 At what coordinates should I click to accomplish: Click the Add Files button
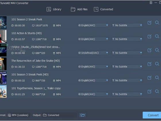[x=79, y=9]
